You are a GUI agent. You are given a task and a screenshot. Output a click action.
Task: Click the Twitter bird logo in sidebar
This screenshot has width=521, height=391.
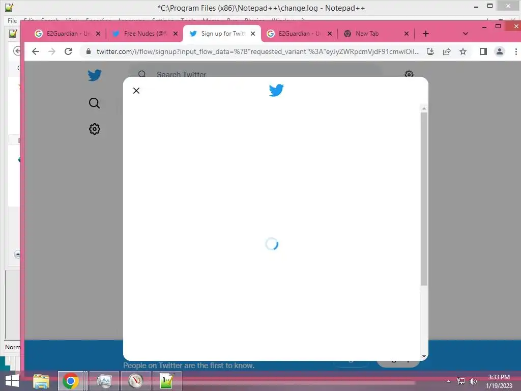pyautogui.click(x=95, y=75)
